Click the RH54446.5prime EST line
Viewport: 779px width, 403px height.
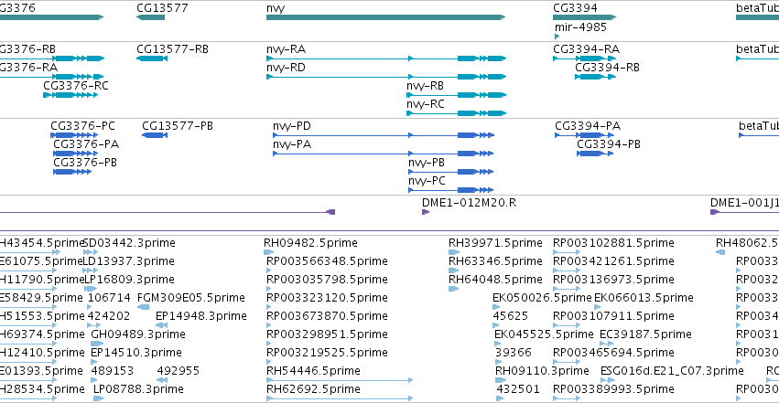coord(340,380)
